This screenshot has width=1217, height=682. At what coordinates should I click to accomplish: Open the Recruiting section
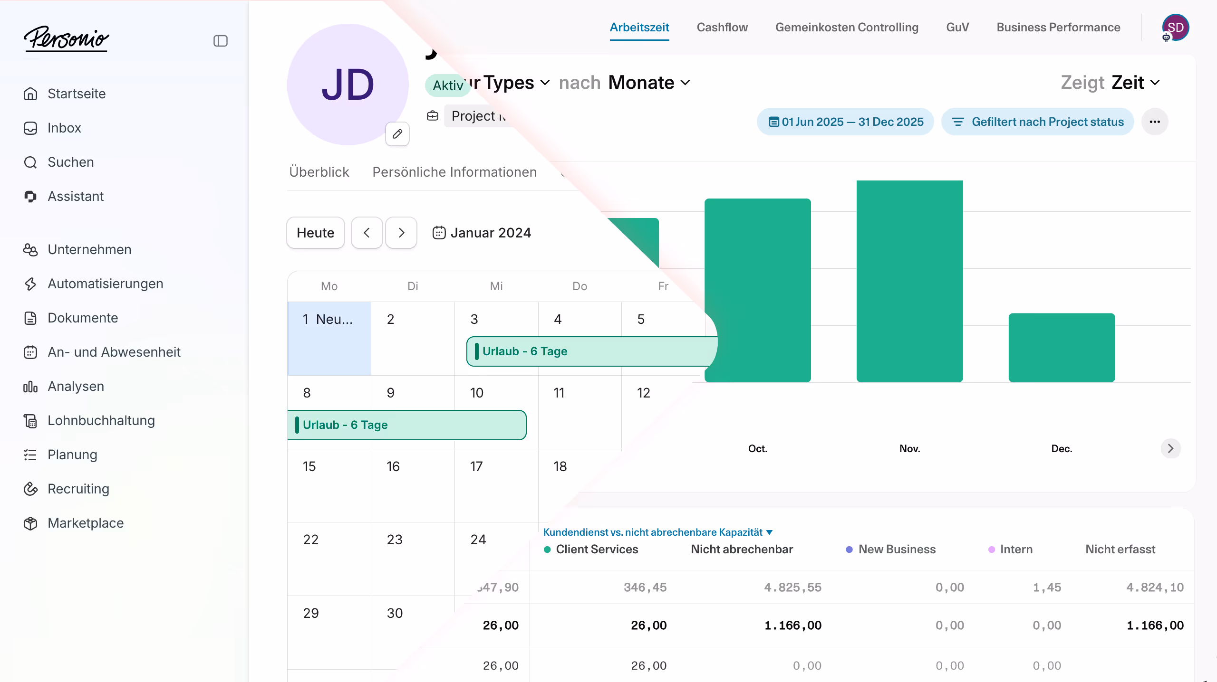click(x=78, y=489)
